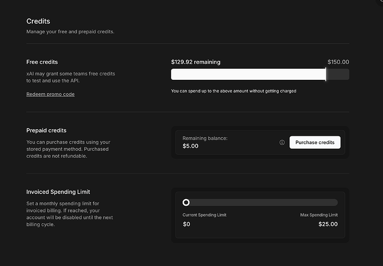The height and width of the screenshot is (266, 383).
Task: Click "You can spend up to the above amount" note
Action: point(234,91)
